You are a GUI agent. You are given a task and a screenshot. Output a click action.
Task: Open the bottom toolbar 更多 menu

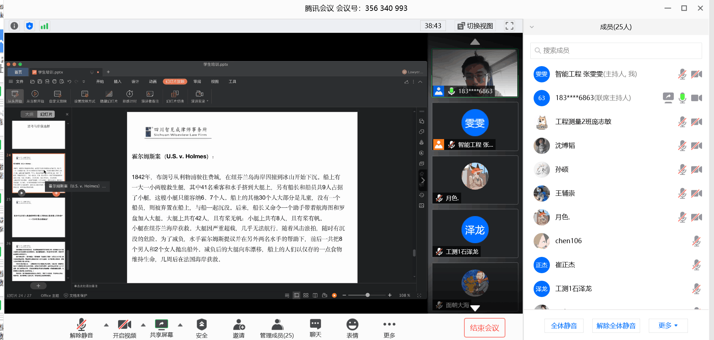click(389, 328)
